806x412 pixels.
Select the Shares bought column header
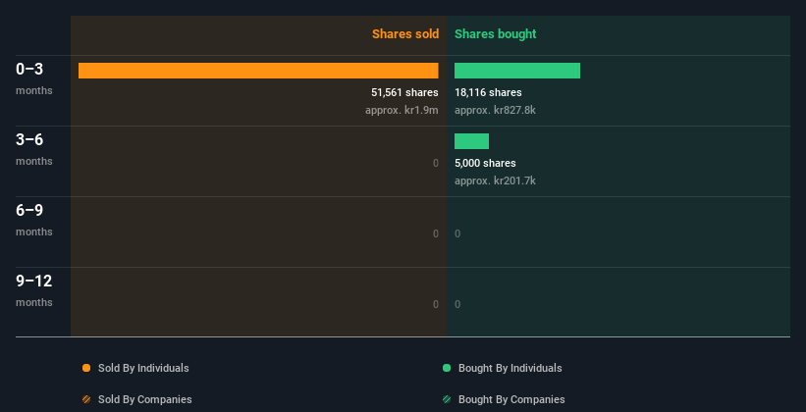pyautogui.click(x=495, y=34)
